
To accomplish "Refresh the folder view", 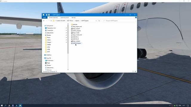I will [99, 21].
